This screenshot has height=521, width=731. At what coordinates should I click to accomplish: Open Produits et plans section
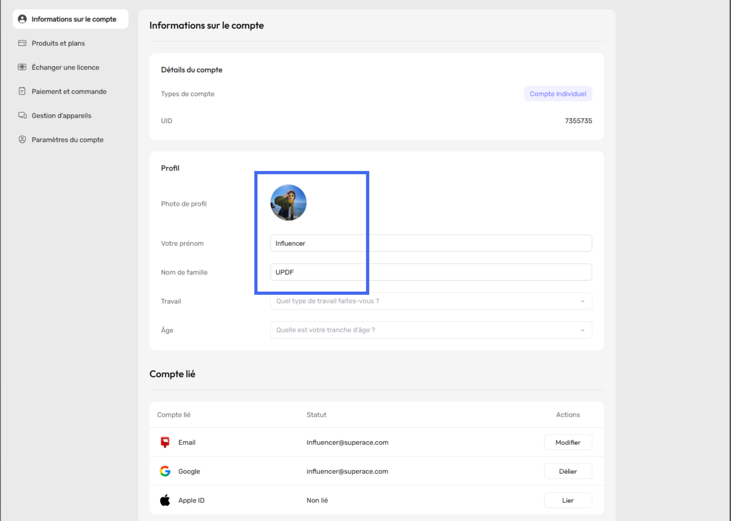[x=58, y=43]
